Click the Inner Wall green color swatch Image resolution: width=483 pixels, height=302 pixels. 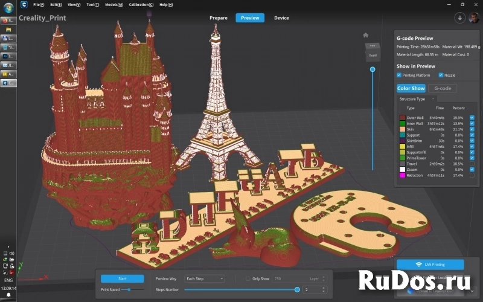click(x=402, y=124)
